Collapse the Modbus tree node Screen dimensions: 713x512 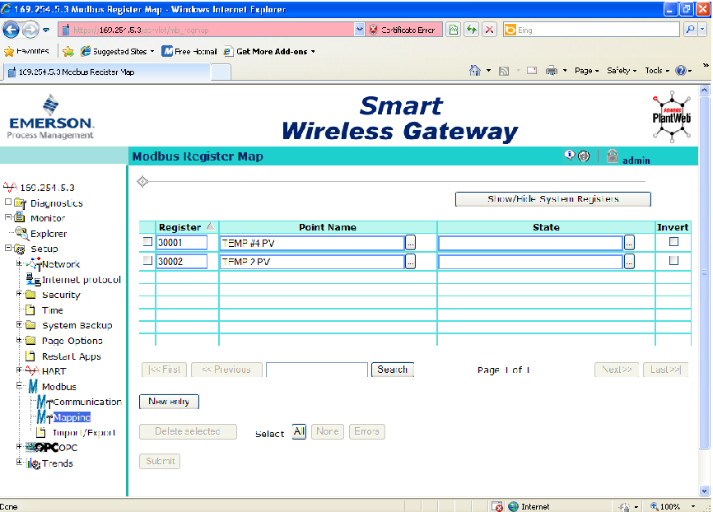[x=19, y=385]
